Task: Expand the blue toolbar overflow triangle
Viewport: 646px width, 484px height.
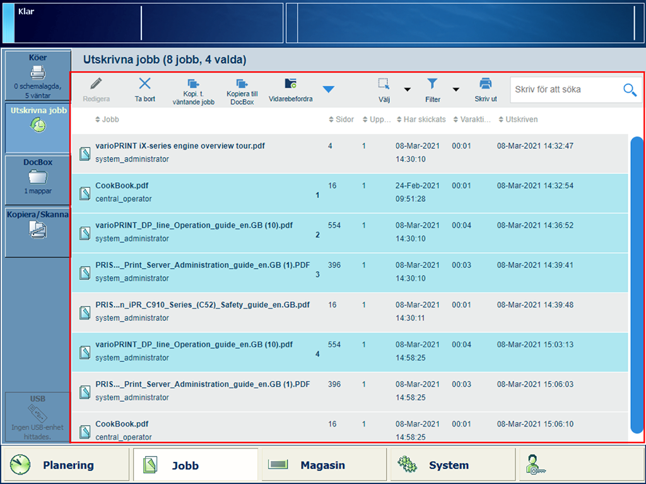Action: point(329,90)
